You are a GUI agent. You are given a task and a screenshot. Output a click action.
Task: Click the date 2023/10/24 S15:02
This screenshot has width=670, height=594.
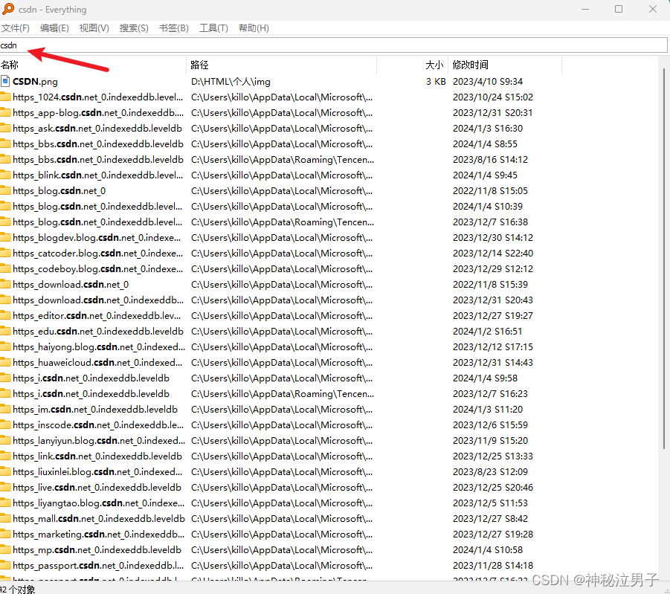click(x=493, y=97)
